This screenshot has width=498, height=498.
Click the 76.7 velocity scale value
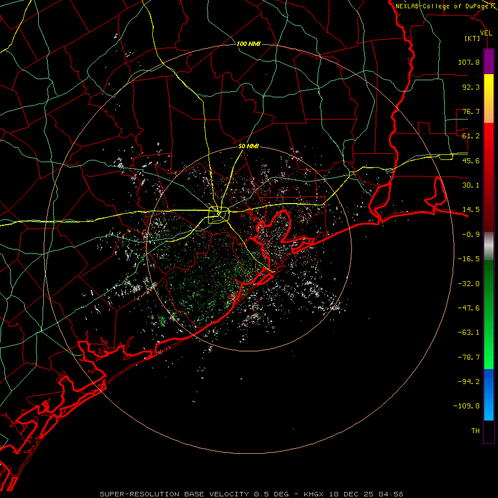coord(471,111)
